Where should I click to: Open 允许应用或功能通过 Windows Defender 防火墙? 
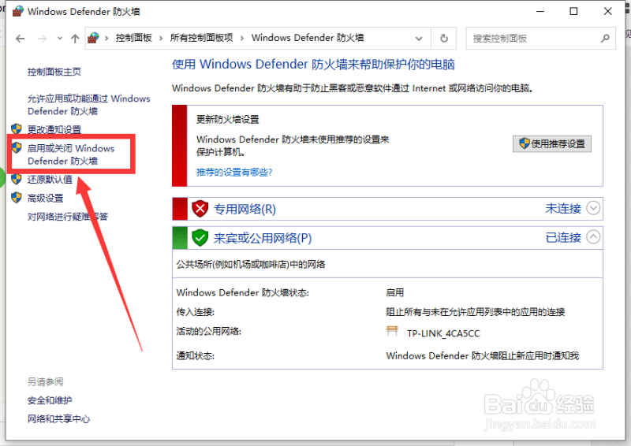(88, 105)
